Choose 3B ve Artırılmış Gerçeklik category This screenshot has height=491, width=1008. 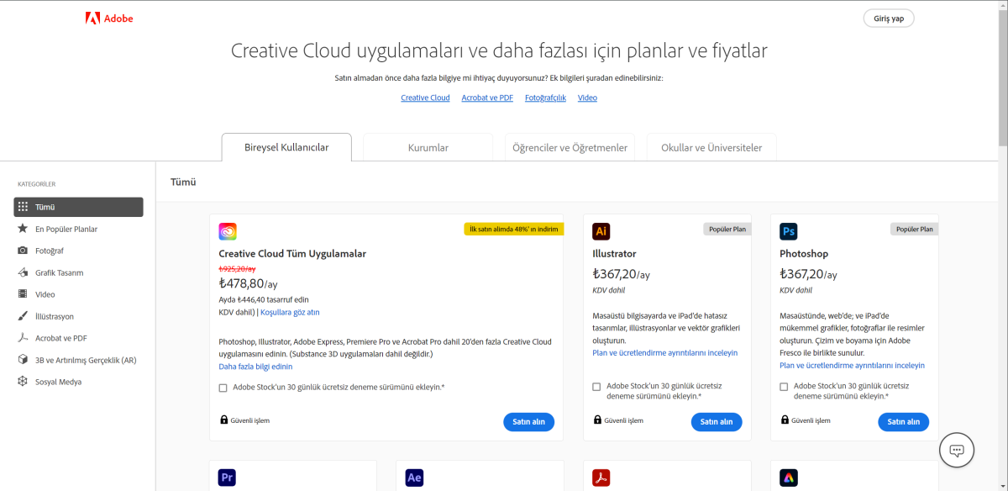86,360
